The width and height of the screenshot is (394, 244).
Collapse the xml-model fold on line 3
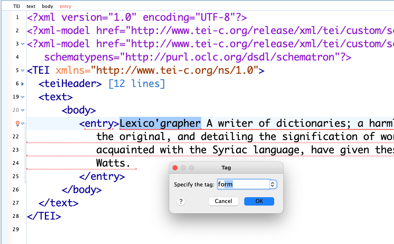(x=22, y=44)
